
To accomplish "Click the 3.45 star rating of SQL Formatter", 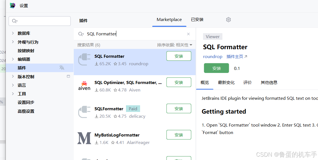I will (120, 64).
